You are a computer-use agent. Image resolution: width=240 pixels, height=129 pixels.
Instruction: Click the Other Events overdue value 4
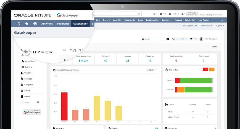pyautogui.click(x=193, y=117)
